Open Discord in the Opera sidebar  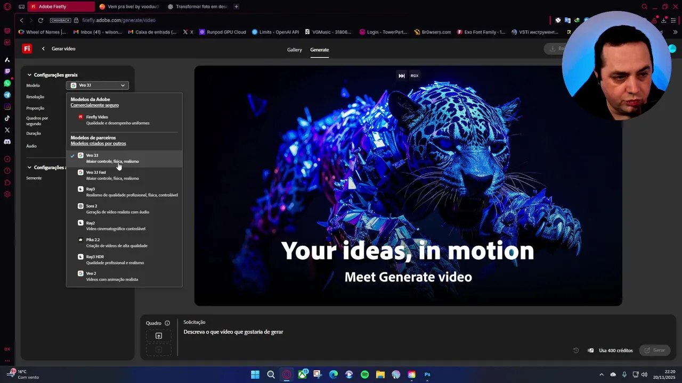click(x=7, y=141)
